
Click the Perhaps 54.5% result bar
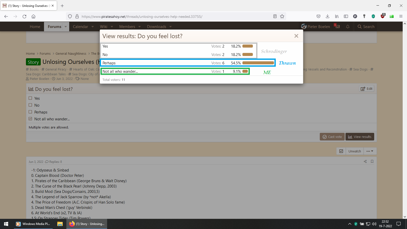click(x=258, y=63)
